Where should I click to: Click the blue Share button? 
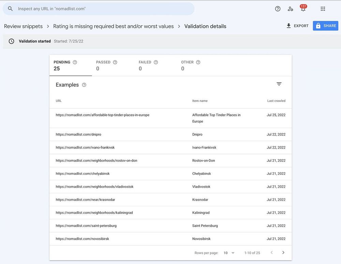click(325, 26)
